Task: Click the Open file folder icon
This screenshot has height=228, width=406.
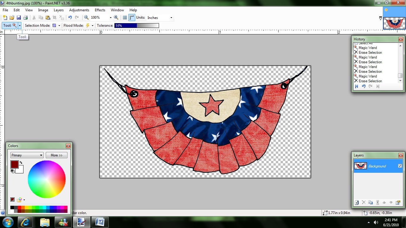Action: tap(12, 18)
